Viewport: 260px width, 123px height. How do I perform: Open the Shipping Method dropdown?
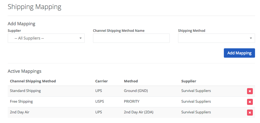pos(216,38)
